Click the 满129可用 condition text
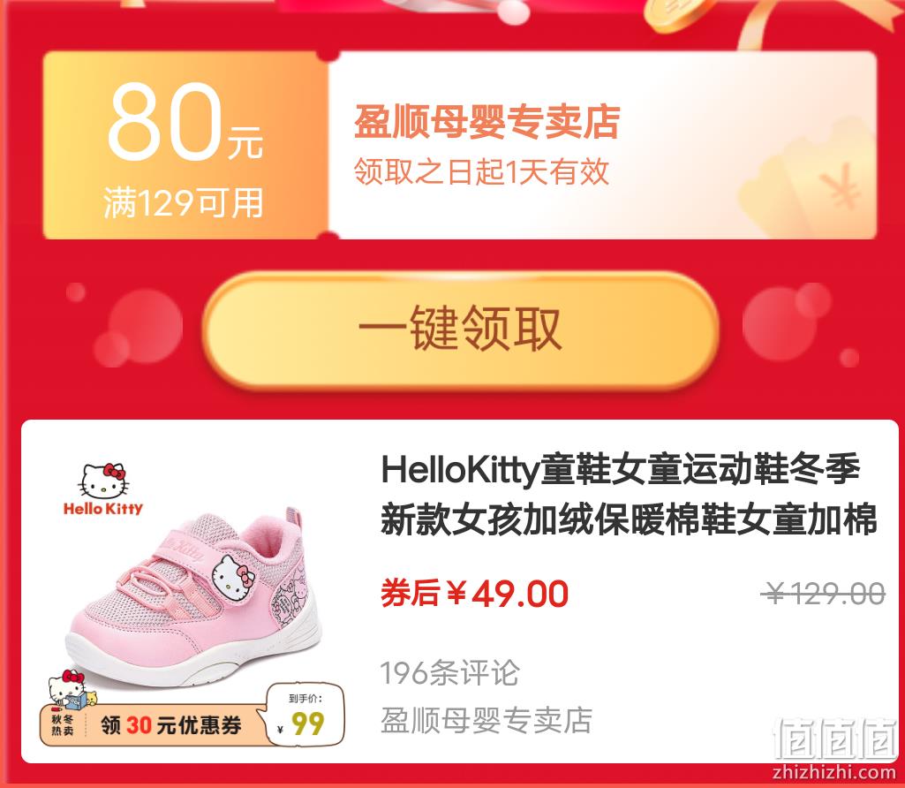The height and width of the screenshot is (788, 905). pos(184,202)
